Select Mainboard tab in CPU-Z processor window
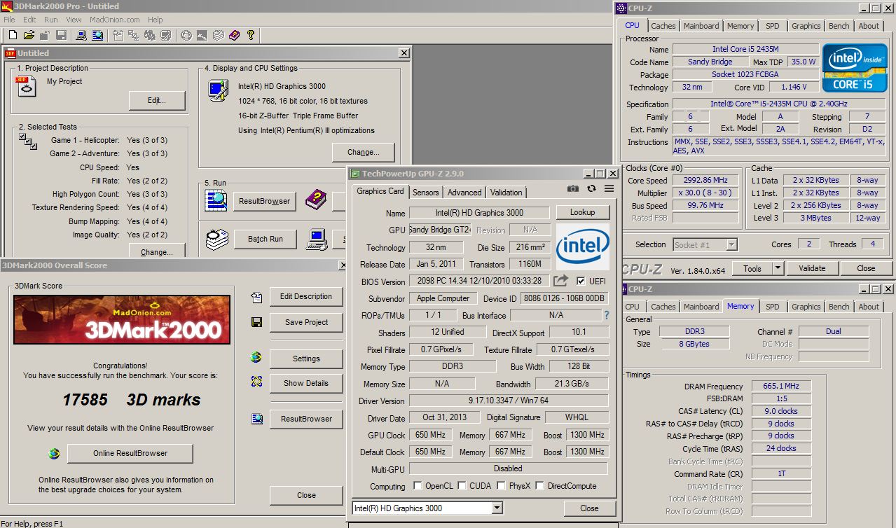The width and height of the screenshot is (896, 528). (701, 26)
